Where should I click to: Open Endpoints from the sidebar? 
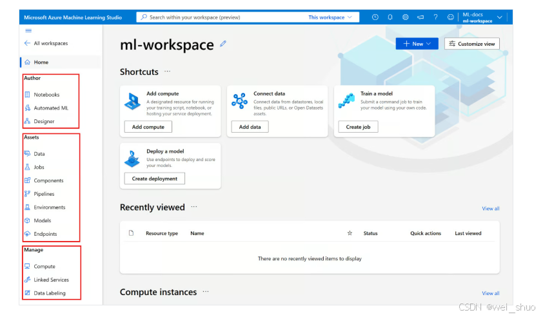[45, 234]
